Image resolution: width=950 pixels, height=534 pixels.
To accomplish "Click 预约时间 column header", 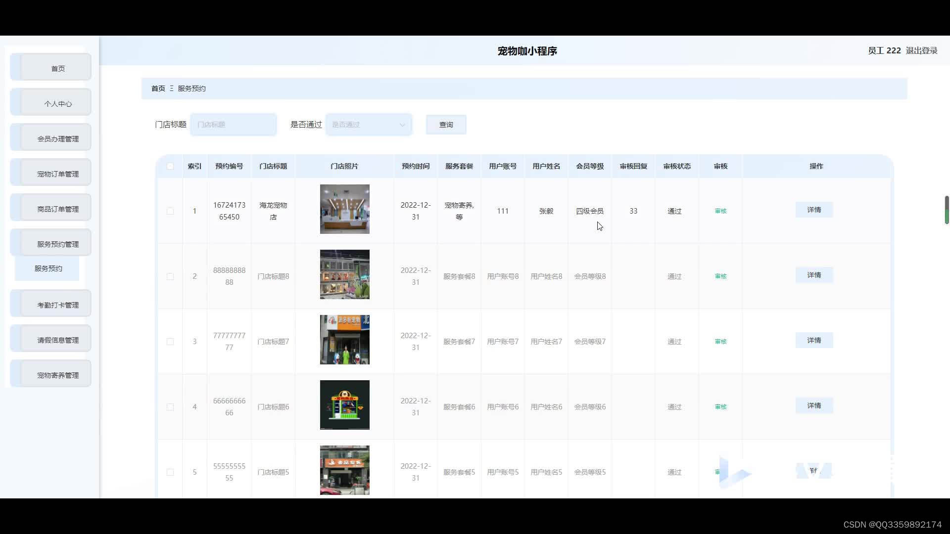I will pos(416,166).
